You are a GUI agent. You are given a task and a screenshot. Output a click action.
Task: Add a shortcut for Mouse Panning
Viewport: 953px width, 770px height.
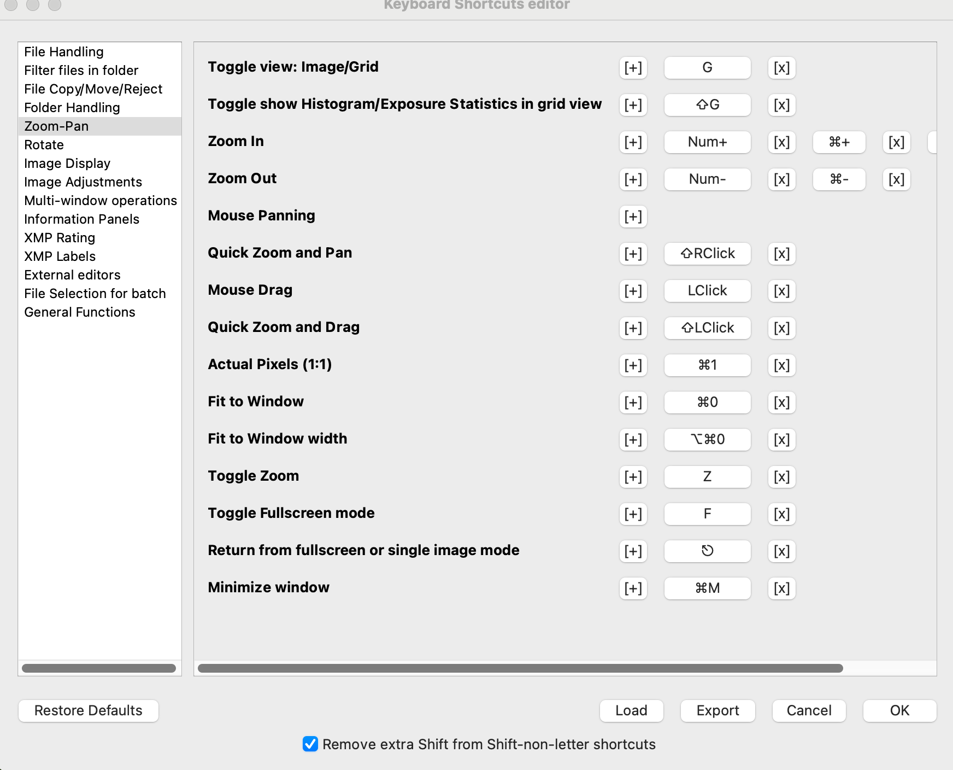633,217
